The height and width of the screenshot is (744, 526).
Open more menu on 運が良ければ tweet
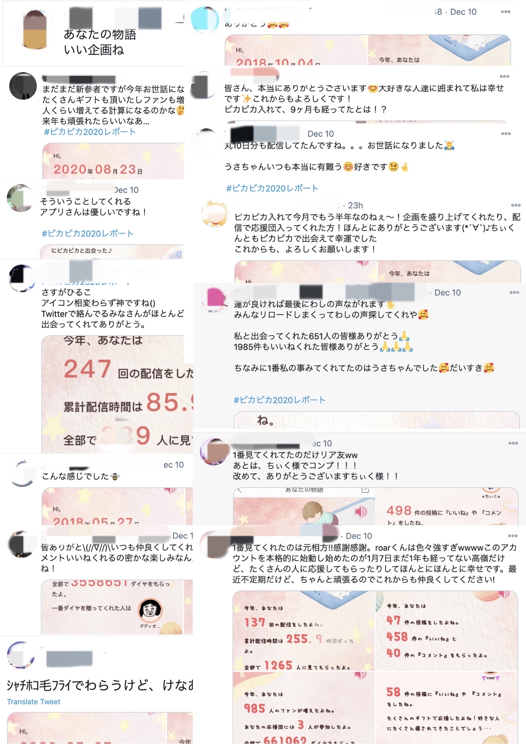[514, 292]
